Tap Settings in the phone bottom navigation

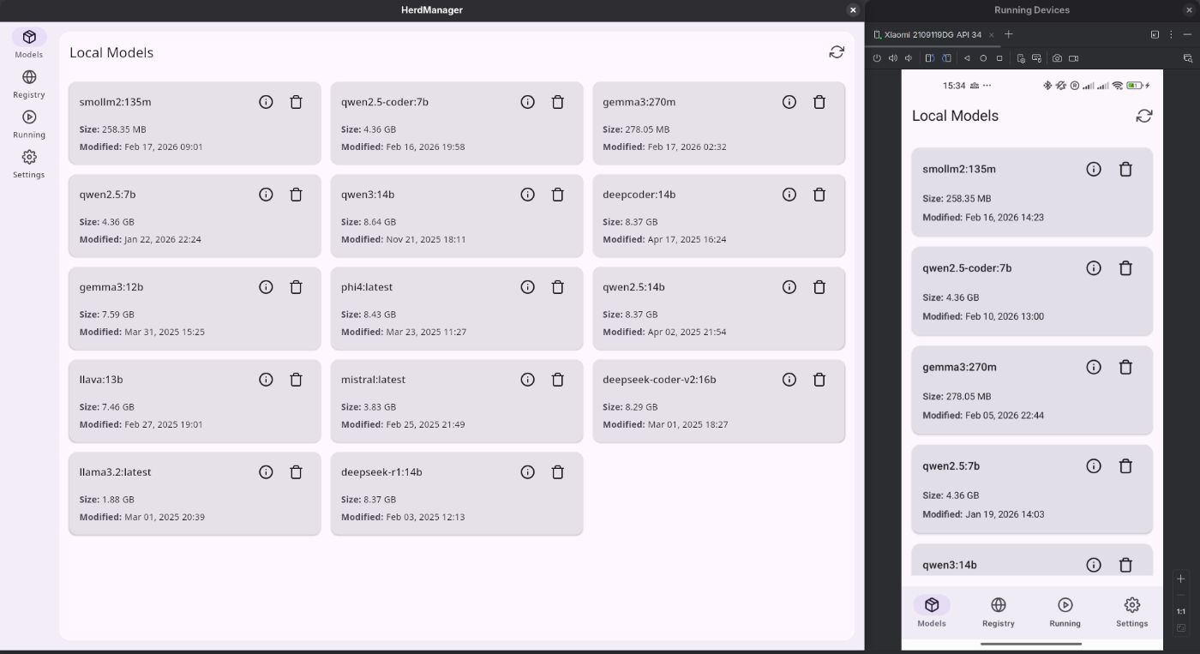(1131, 612)
